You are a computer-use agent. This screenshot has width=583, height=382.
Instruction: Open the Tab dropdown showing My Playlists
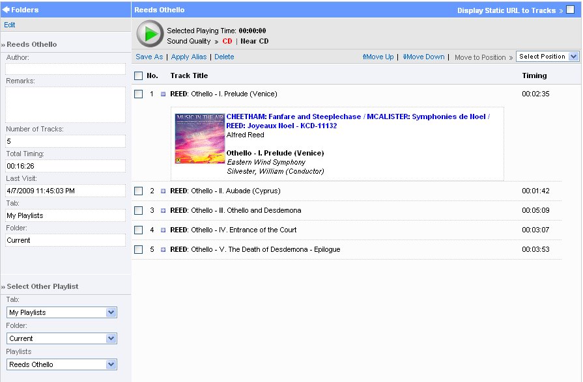(62, 312)
